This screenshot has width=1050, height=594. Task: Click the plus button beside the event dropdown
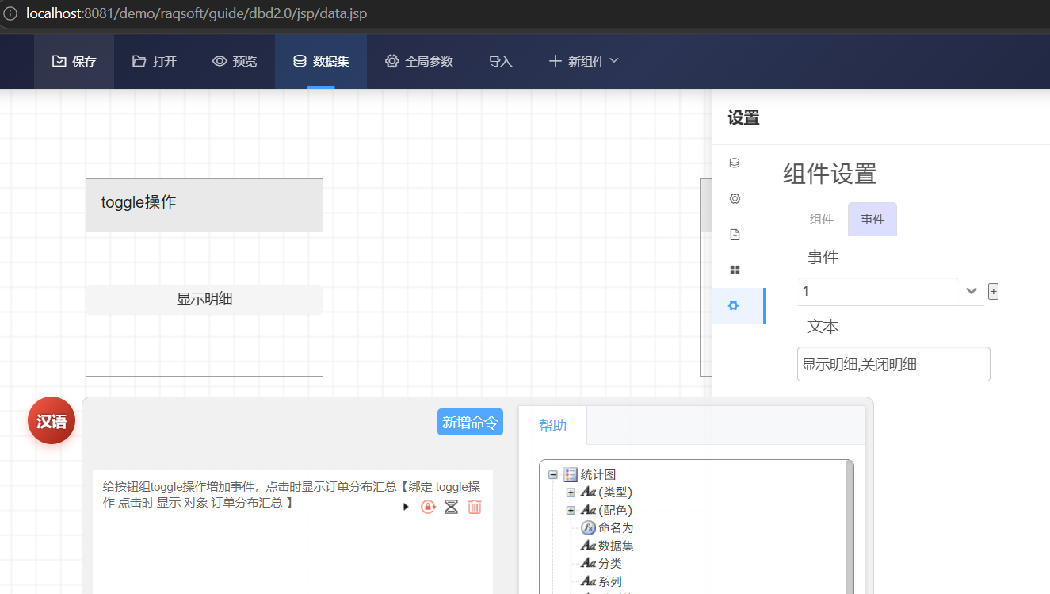pos(993,292)
